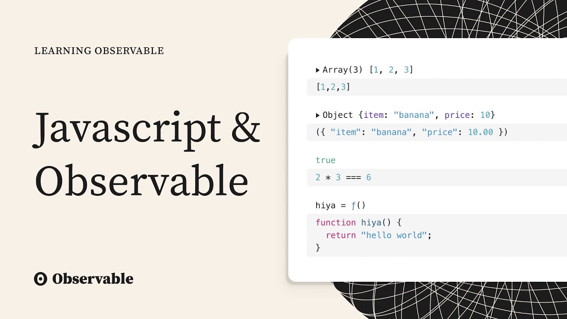The height and width of the screenshot is (319, 567).
Task: Click the 2 * 3 === 6 cell
Action: (x=437, y=177)
